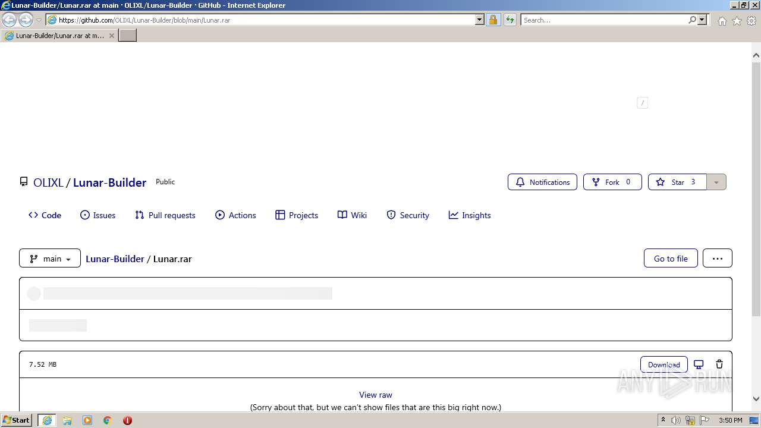Open Lunar-Builder breadcrumb link
761x428 pixels.
coord(115,259)
